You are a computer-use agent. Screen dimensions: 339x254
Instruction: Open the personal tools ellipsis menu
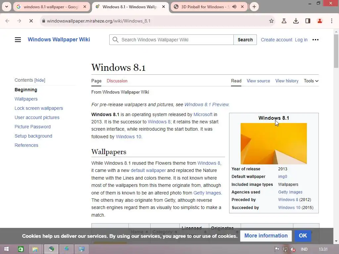point(315,40)
